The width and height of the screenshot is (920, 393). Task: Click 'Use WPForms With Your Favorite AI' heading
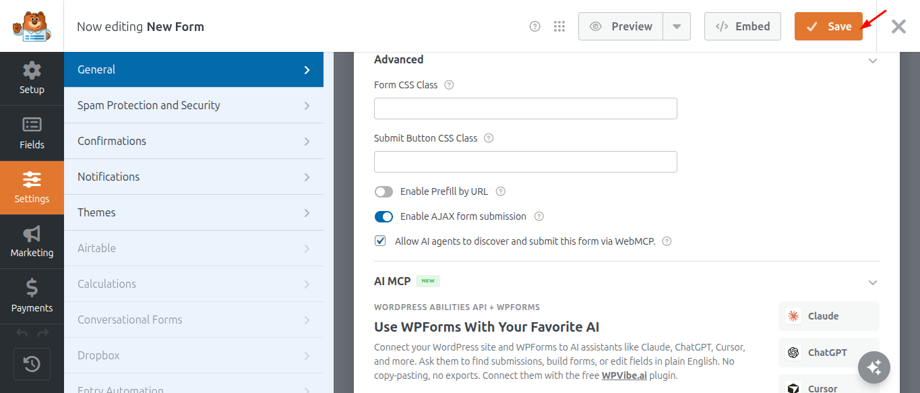tap(487, 327)
